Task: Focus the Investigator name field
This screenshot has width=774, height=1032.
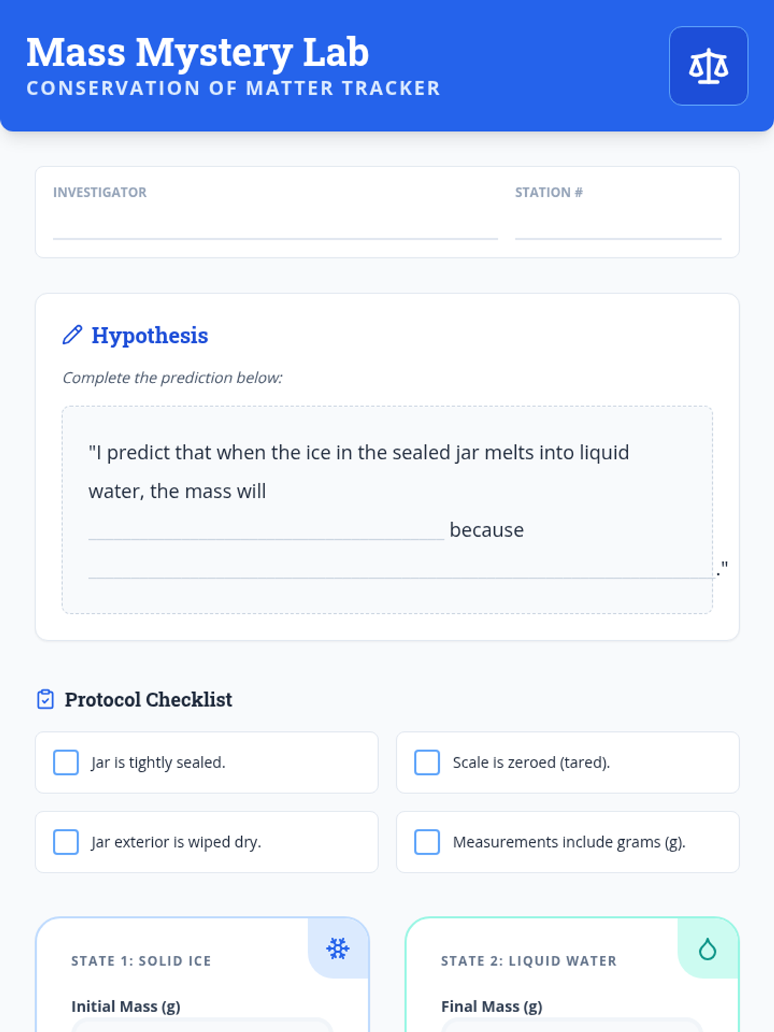Action: (x=275, y=224)
